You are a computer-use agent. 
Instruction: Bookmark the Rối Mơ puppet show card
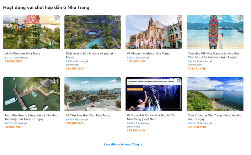[x=179, y=81]
